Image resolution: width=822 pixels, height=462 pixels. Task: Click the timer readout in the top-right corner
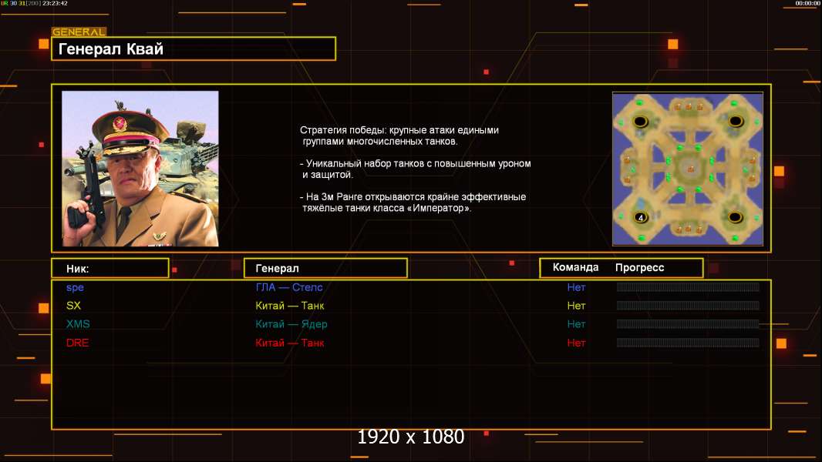click(x=807, y=3)
